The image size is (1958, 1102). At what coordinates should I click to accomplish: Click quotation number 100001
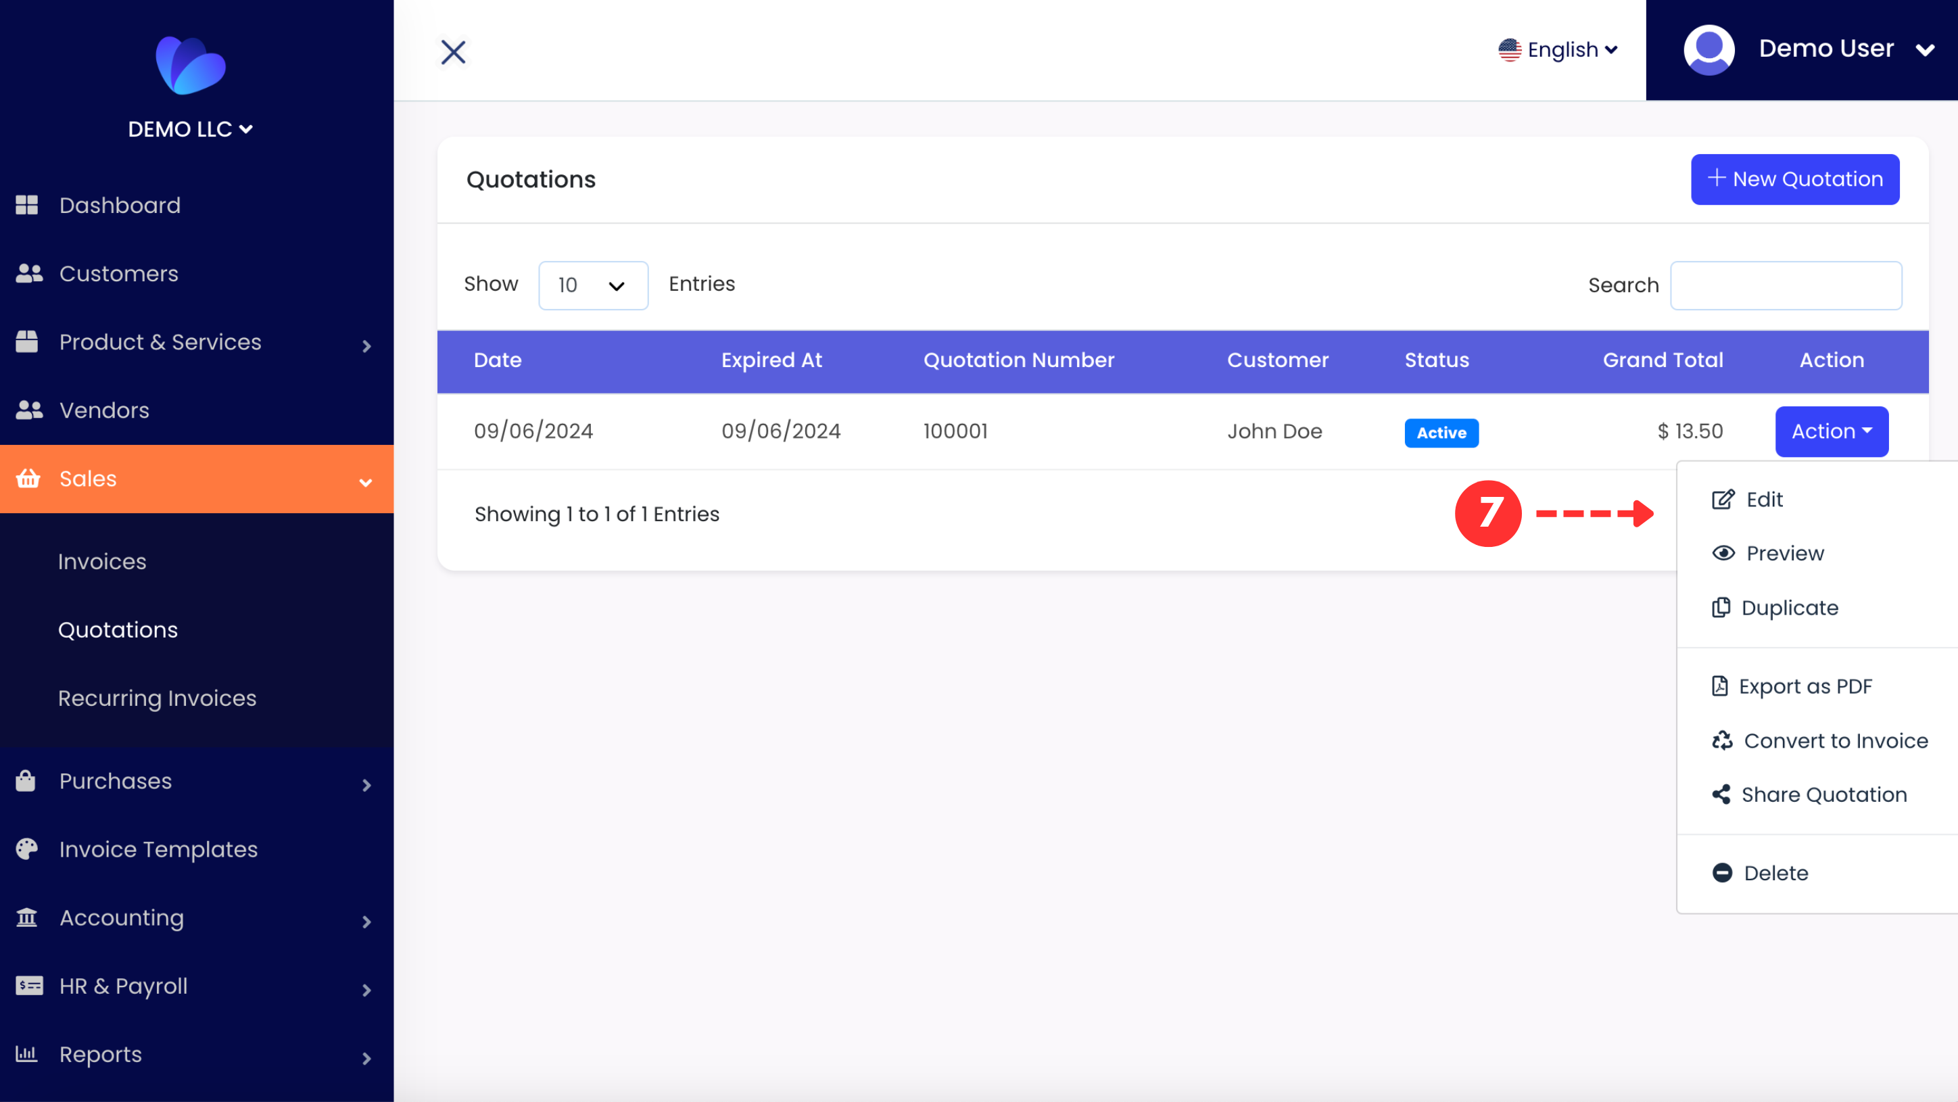pos(955,432)
